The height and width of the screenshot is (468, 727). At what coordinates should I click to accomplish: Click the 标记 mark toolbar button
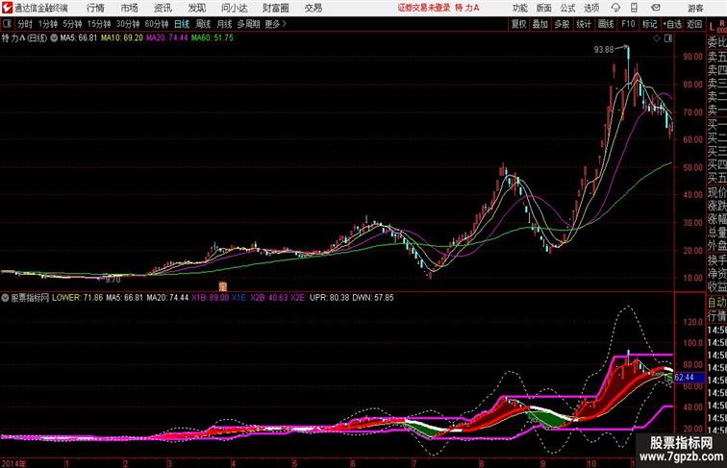[649, 24]
